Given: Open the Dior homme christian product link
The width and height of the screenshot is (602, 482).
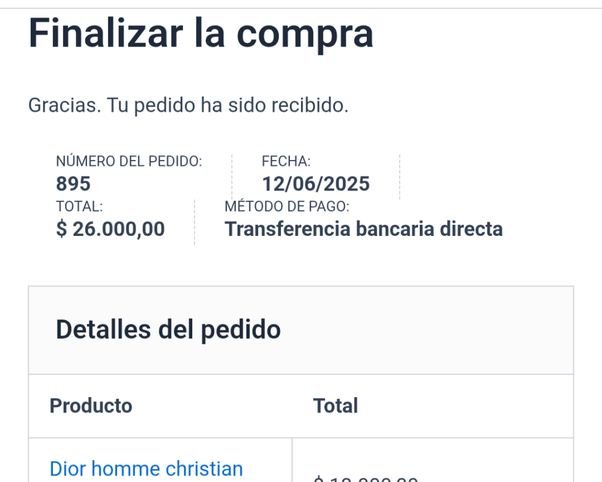Looking at the screenshot, I should pyautogui.click(x=146, y=469).
